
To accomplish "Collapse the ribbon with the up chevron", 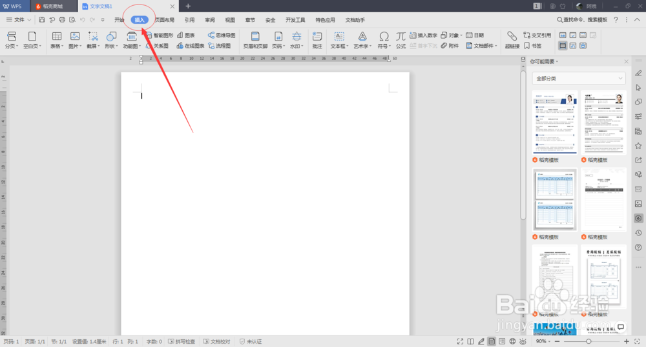I will (637, 20).
